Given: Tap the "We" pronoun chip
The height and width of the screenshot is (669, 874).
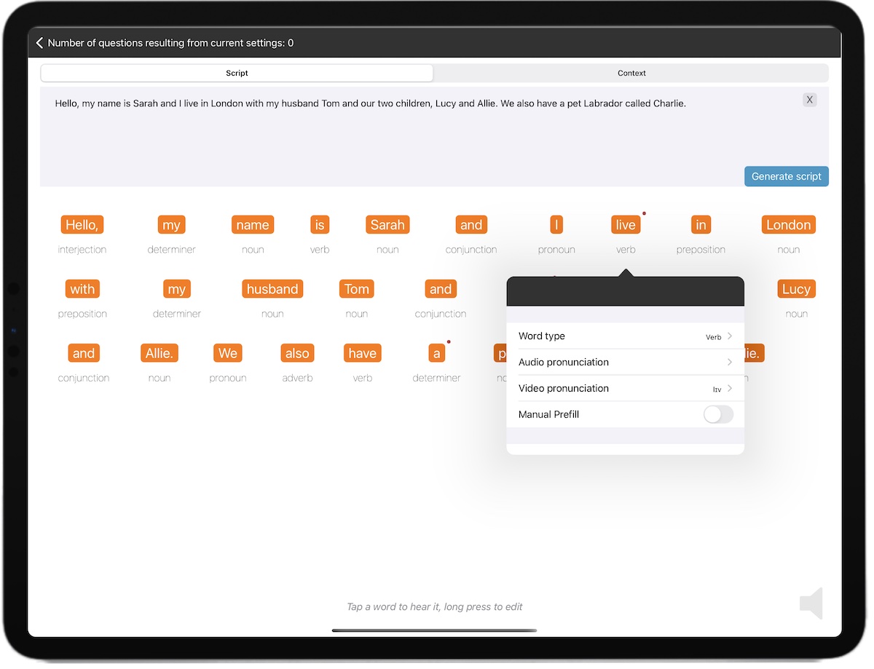Looking at the screenshot, I should point(227,352).
